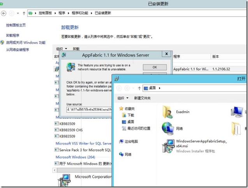Click the AppFabric dialog title bar icon
The width and height of the screenshot is (248, 188).
pyautogui.click(x=64, y=55)
